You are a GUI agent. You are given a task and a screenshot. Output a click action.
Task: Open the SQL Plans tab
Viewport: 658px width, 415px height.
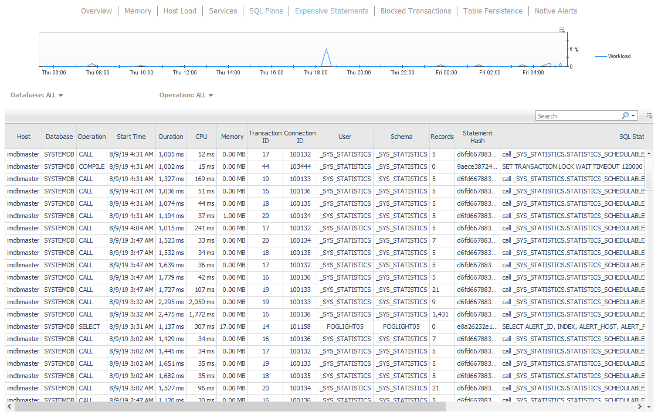pos(266,11)
